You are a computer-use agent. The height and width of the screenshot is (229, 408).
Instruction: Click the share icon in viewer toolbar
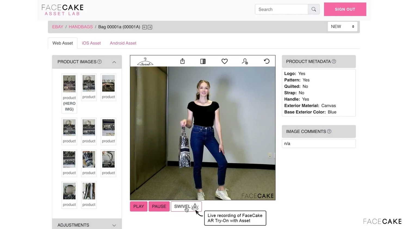click(x=183, y=61)
